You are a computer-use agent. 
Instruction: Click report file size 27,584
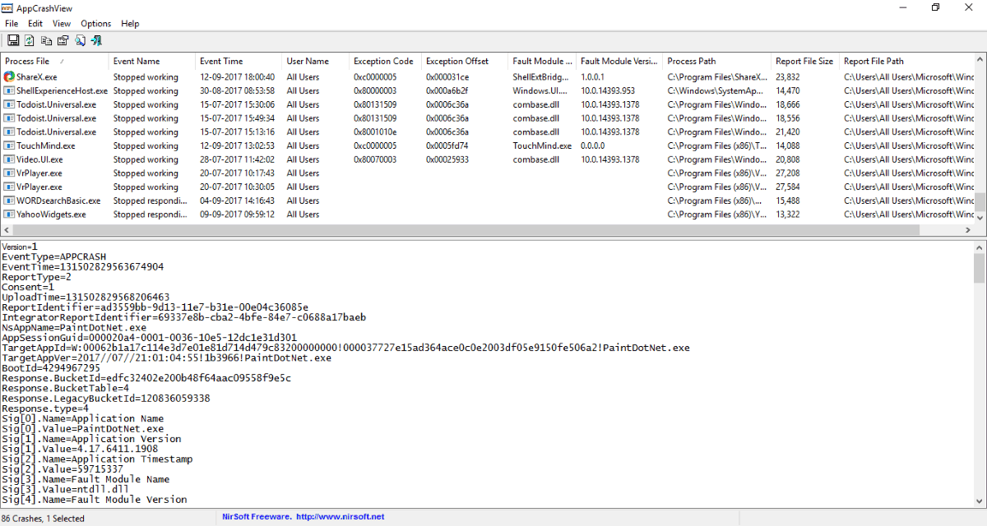[x=788, y=187]
